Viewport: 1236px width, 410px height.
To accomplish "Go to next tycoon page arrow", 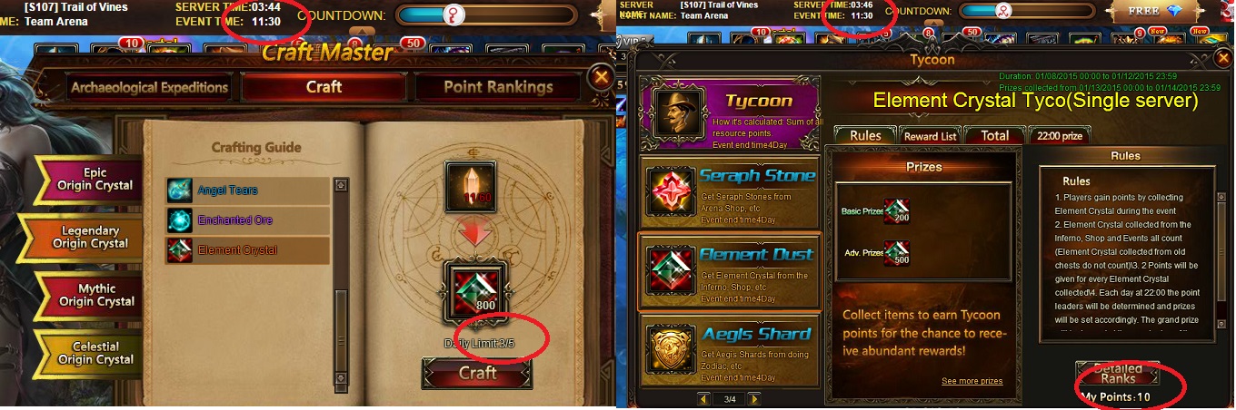I will click(753, 399).
